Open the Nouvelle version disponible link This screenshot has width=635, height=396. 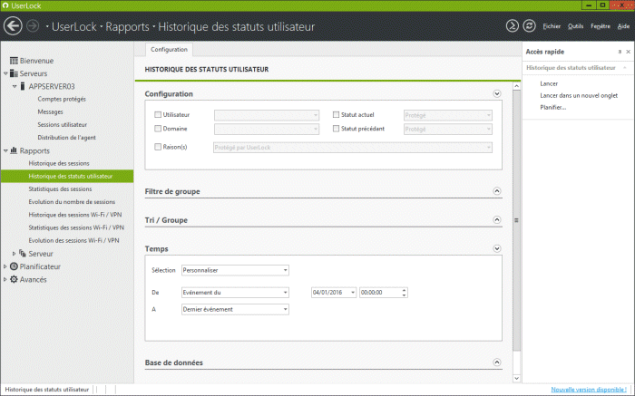coord(589,390)
